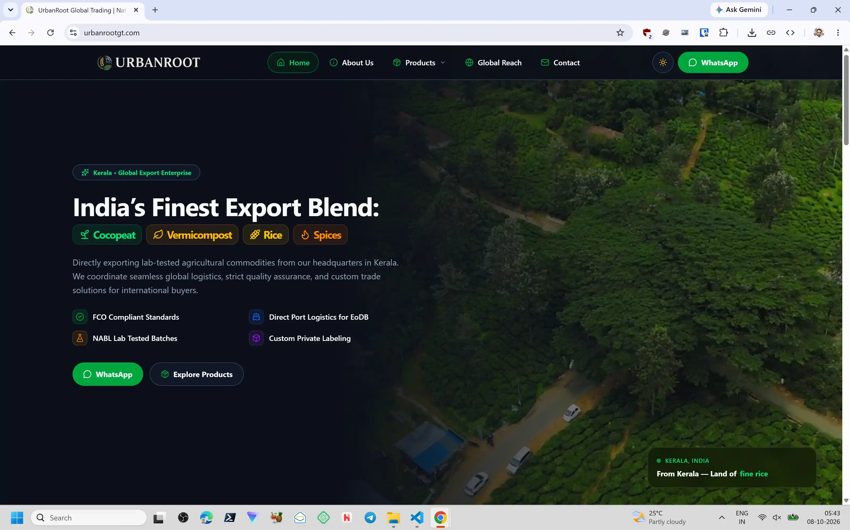
Task: Open the Products menu item
Action: click(420, 62)
